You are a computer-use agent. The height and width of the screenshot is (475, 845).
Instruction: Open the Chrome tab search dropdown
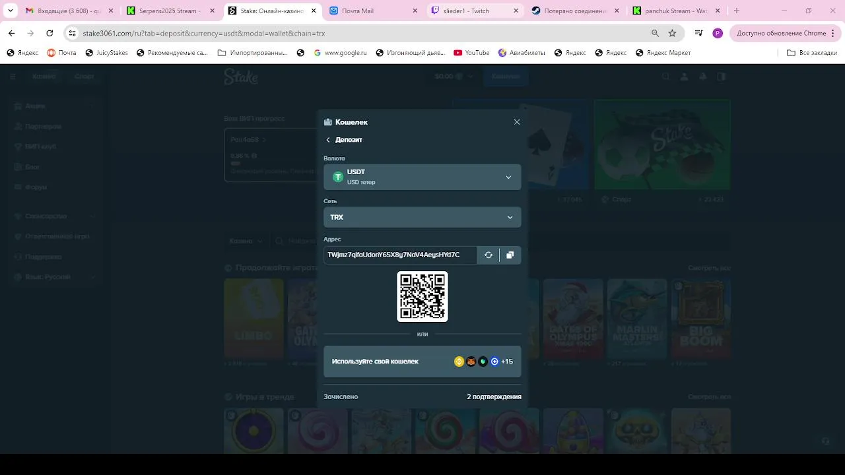(10, 11)
